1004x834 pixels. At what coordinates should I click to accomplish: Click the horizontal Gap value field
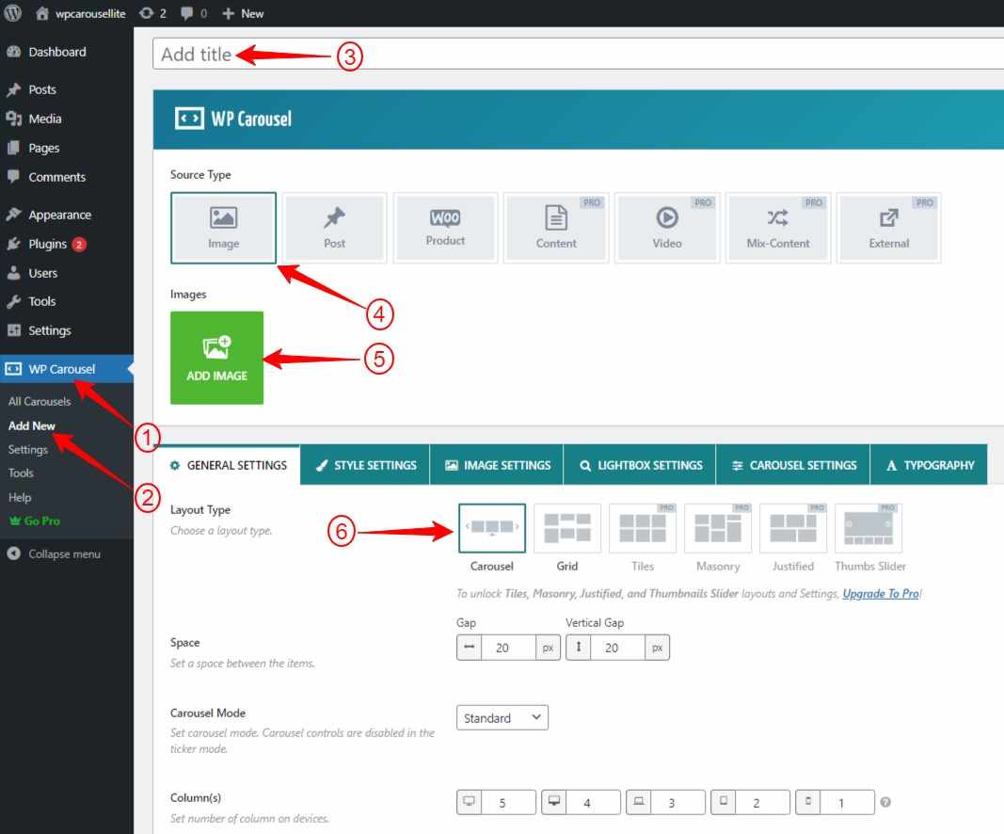click(509, 648)
